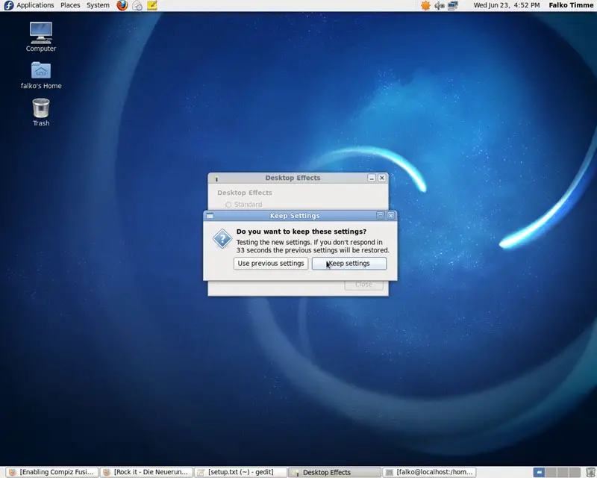Screen dimensions: 597x478
Task: Open the Computer desktop icon
Action: tap(41, 37)
